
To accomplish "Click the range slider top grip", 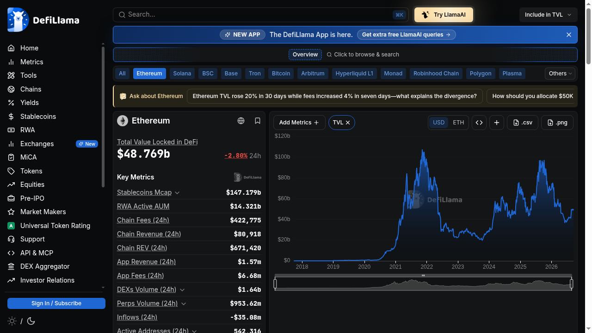I will coord(423,276).
